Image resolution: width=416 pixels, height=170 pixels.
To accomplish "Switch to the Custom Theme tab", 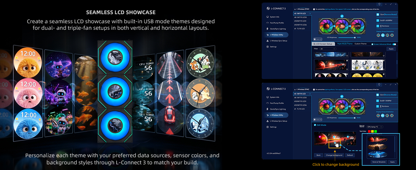I will (361, 44).
